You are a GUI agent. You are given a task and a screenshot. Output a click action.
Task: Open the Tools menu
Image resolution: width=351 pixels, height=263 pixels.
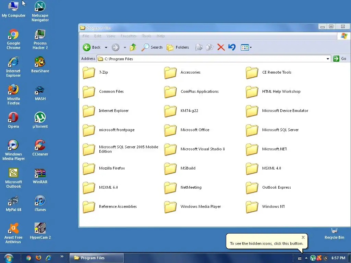click(146, 36)
